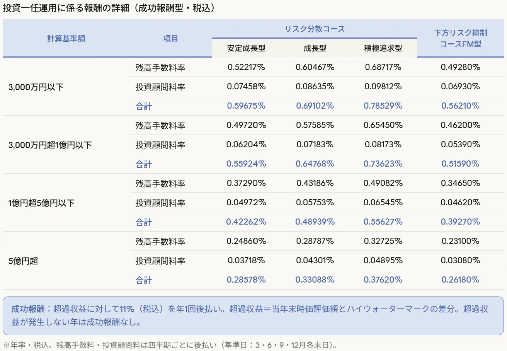507x351 pixels.
Task: Click the 成長型 column header
Action: 315,48
